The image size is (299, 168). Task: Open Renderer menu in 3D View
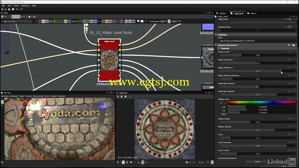[61, 96]
